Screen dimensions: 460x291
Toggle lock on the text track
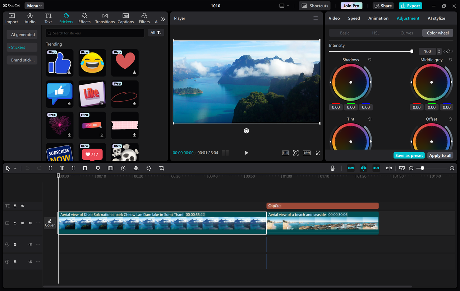click(x=15, y=206)
